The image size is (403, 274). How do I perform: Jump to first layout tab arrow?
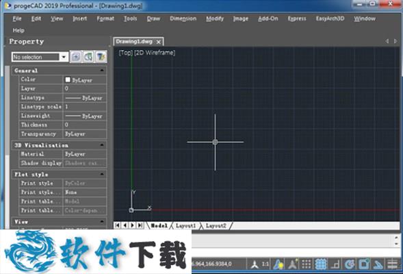[118, 225]
